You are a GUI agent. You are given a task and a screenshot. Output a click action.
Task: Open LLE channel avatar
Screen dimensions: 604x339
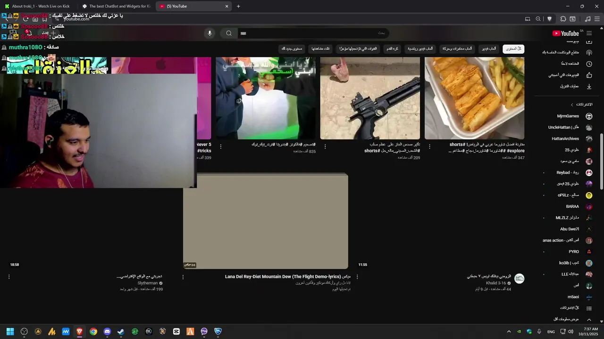click(589, 274)
